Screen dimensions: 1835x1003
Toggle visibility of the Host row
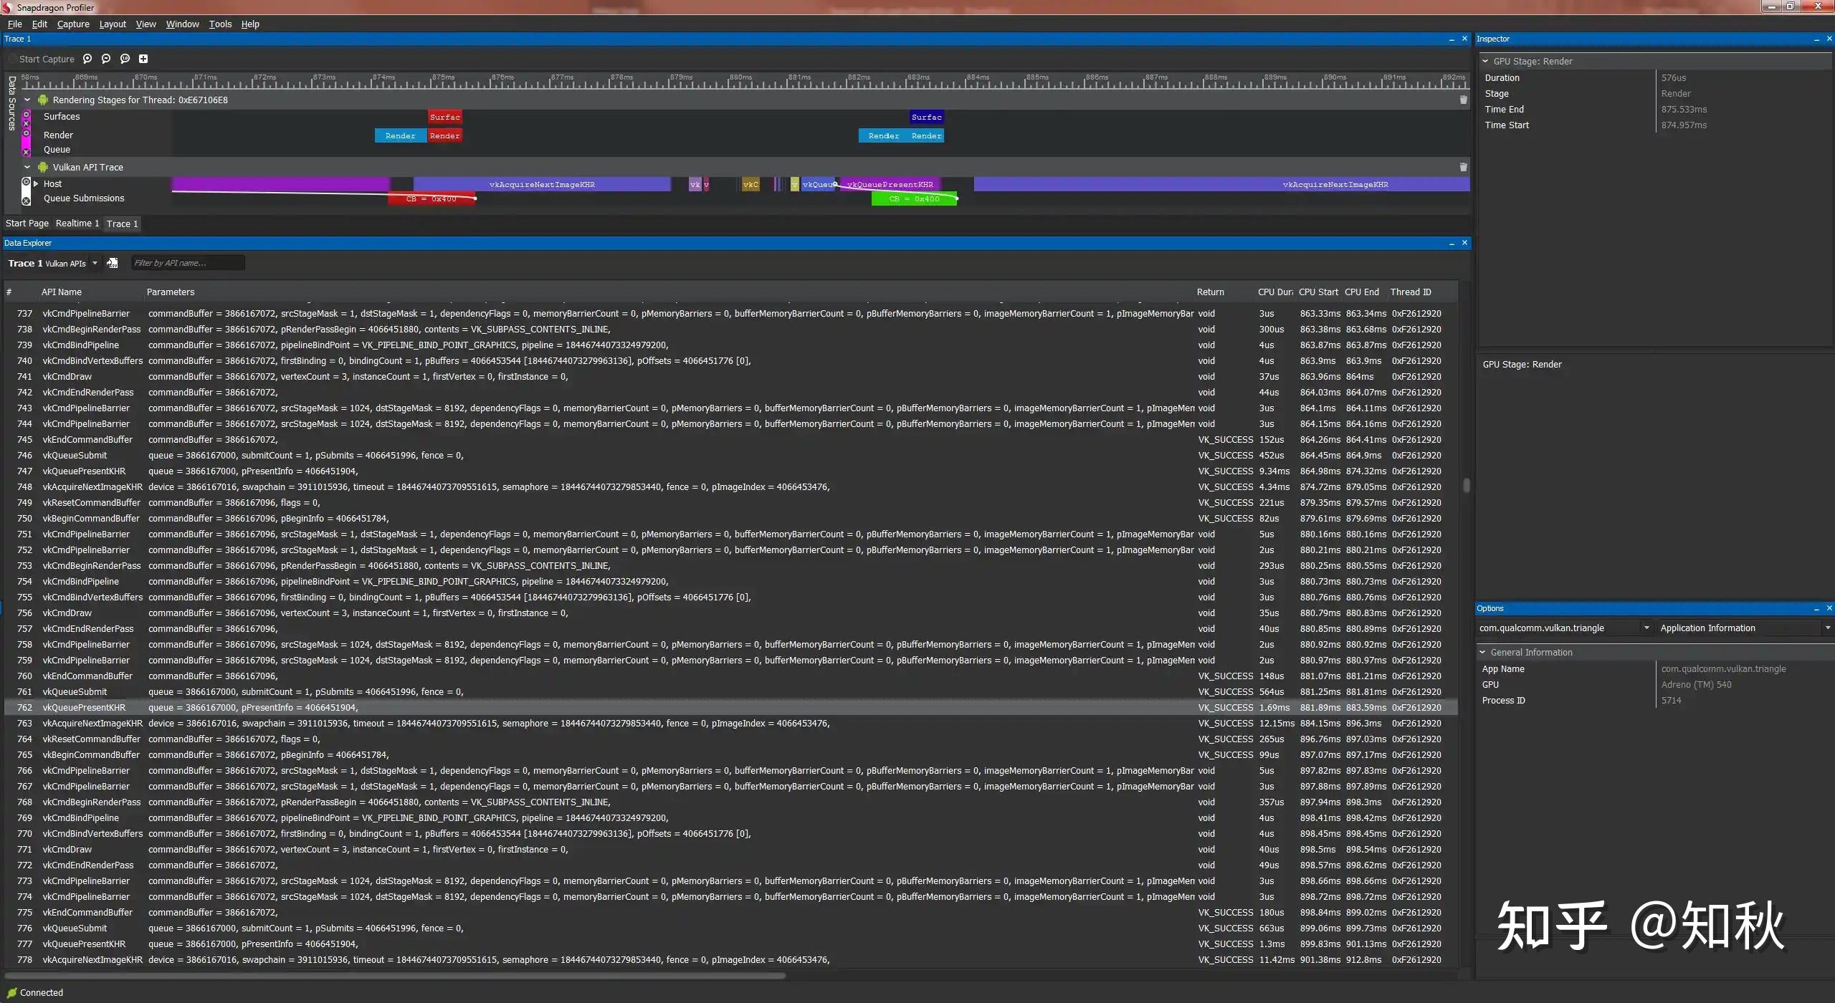point(26,183)
